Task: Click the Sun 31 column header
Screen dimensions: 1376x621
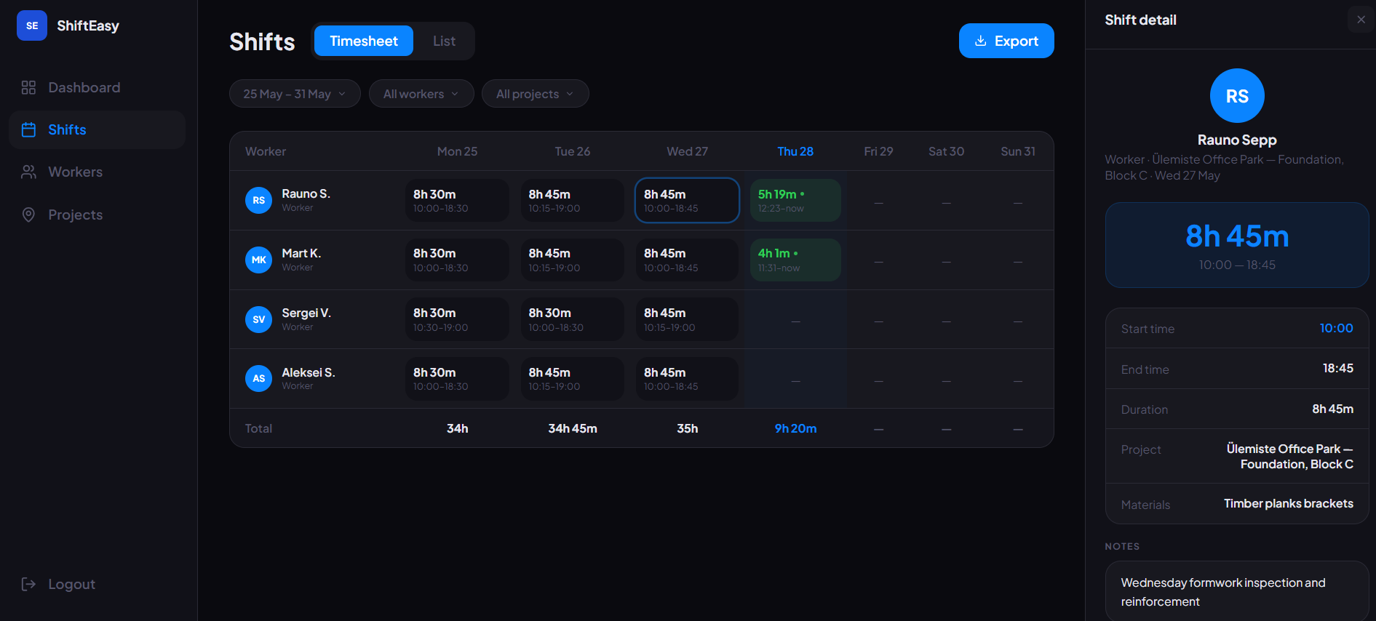Action: (1017, 151)
